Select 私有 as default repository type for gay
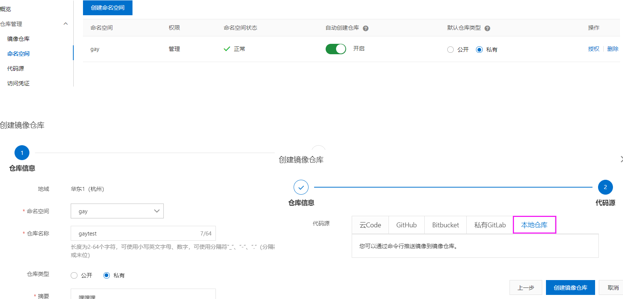The height and width of the screenshot is (299, 623). coord(479,50)
